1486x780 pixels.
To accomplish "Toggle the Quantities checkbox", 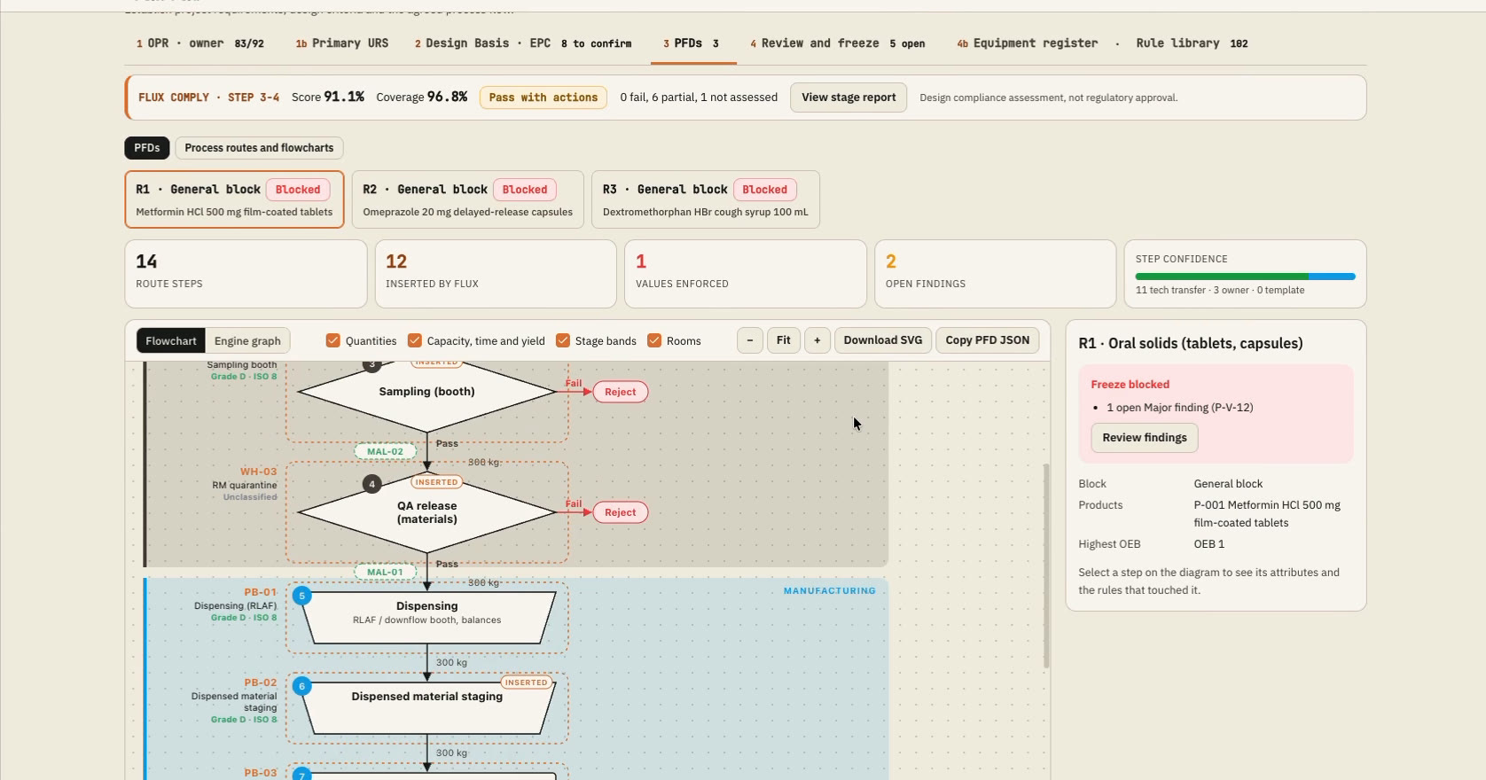I will pyautogui.click(x=332, y=340).
